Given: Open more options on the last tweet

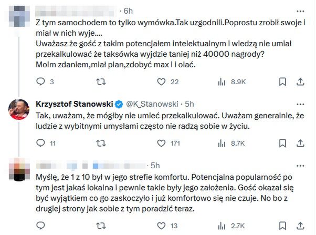Looking at the screenshot, I should click(301, 165).
